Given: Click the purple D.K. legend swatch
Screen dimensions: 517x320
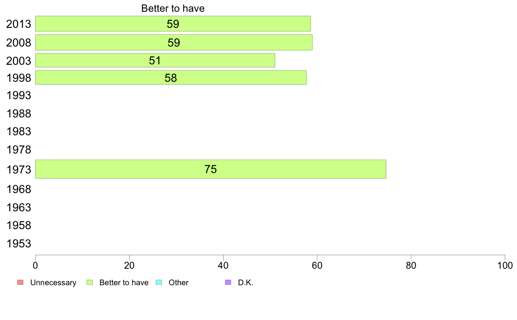Looking at the screenshot, I should point(228,283).
